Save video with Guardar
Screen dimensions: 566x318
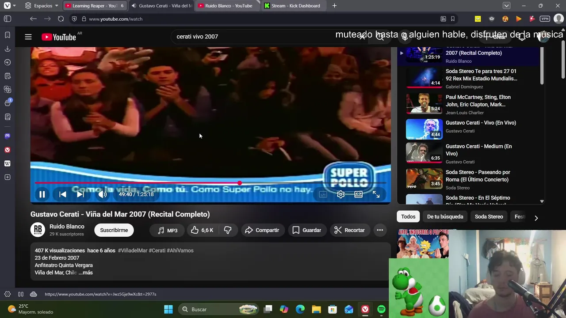(306, 230)
